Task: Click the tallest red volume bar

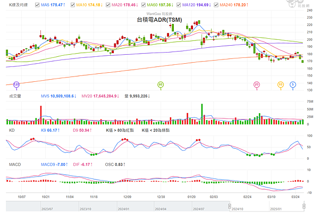Action: point(41,115)
